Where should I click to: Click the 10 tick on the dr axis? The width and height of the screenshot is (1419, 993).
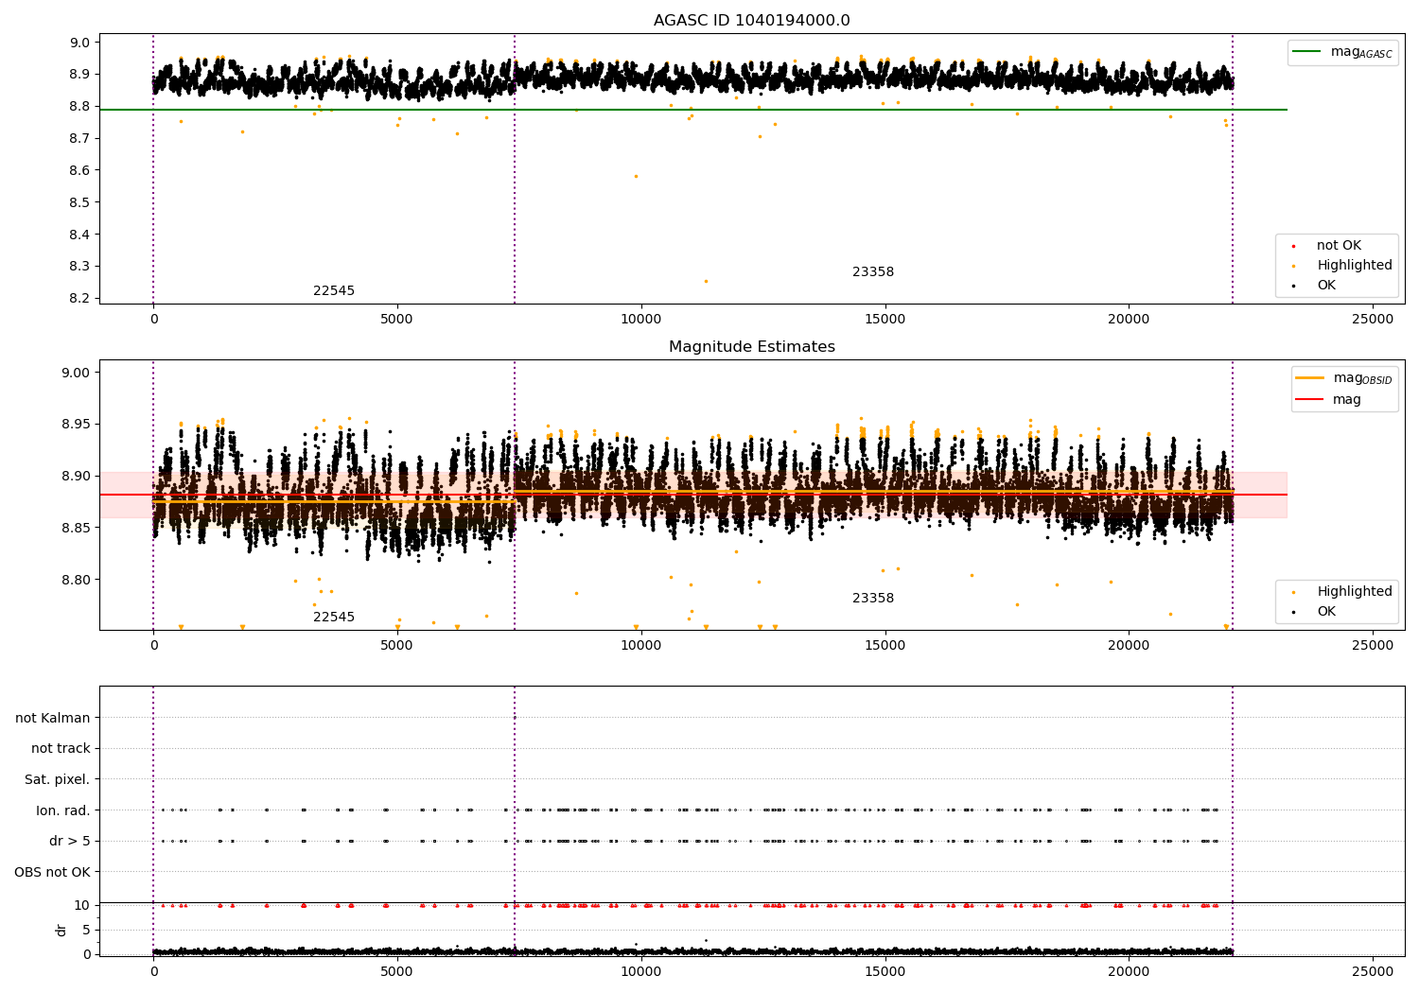[83, 906]
